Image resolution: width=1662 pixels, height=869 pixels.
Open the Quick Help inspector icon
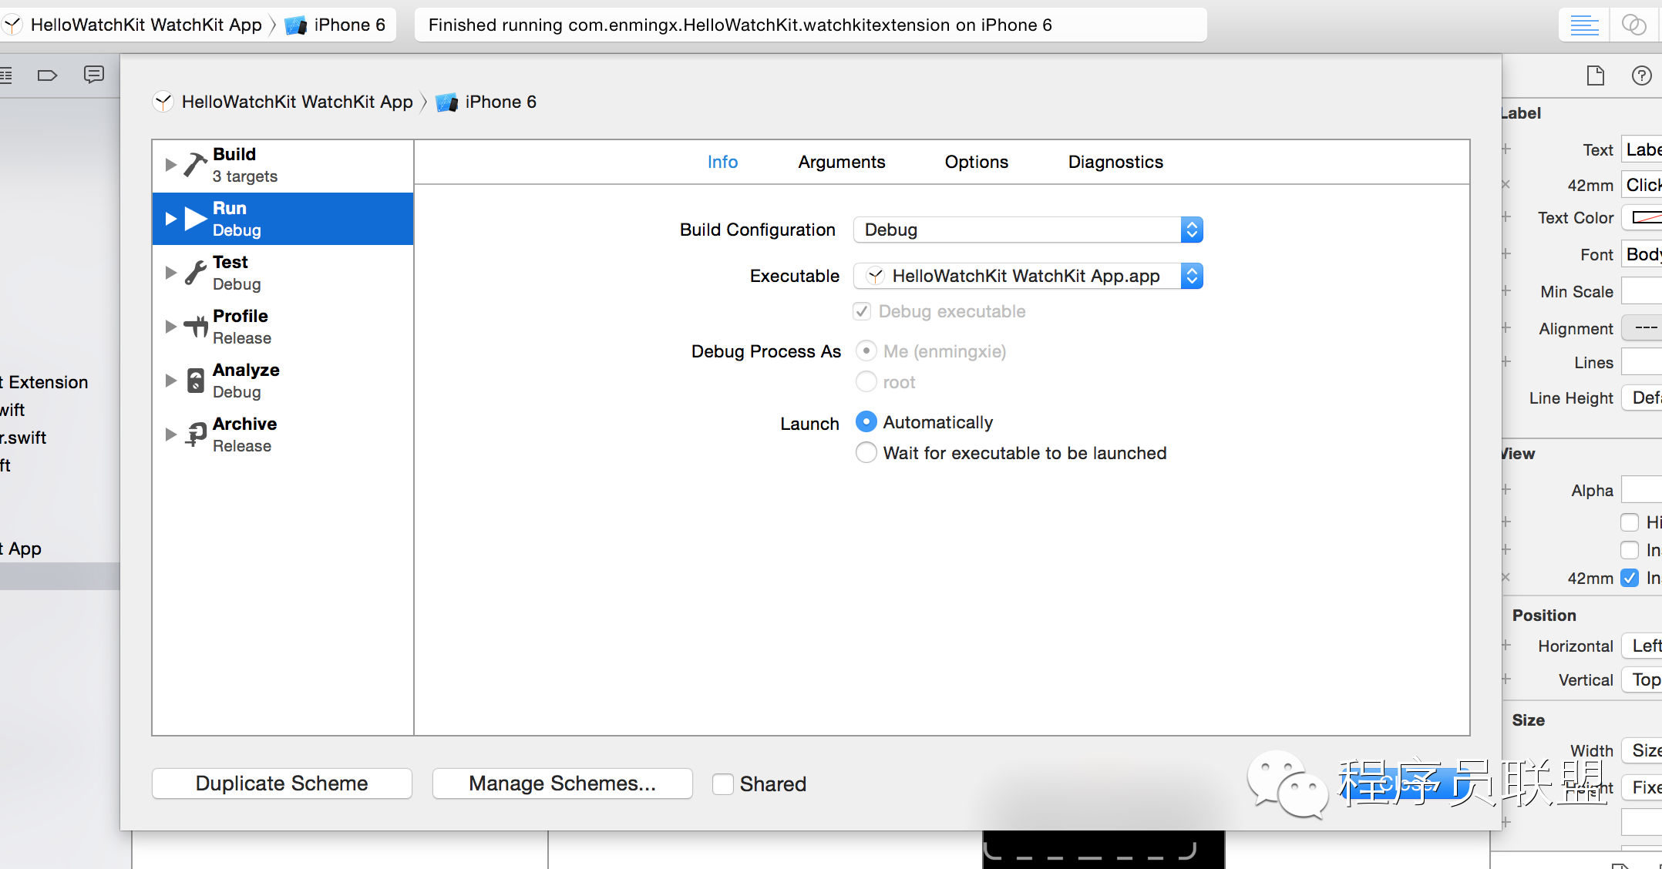(x=1641, y=75)
